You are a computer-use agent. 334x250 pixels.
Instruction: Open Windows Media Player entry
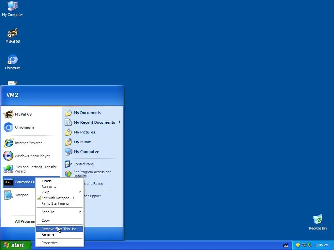[31, 156]
